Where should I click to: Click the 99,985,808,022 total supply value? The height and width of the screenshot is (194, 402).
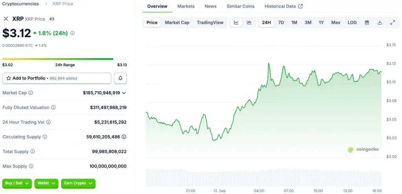[109, 152]
